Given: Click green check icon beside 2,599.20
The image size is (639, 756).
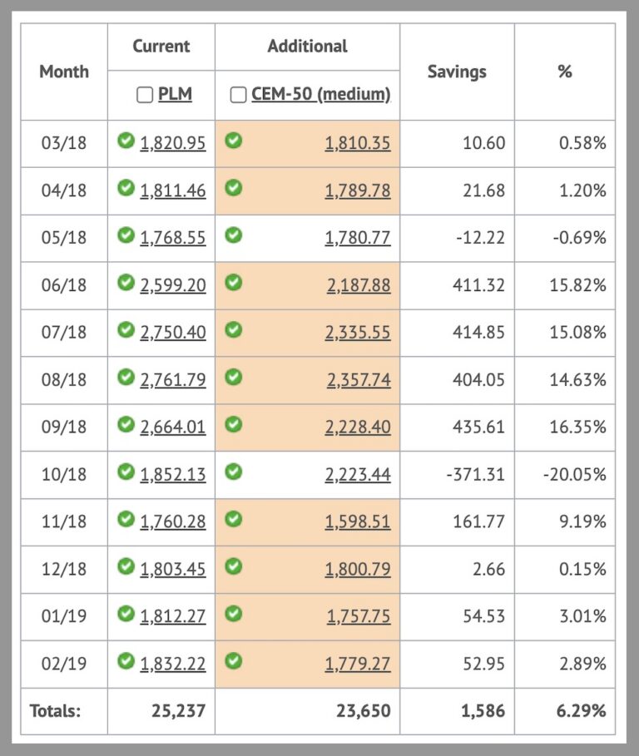Looking at the screenshot, I should tap(126, 284).
